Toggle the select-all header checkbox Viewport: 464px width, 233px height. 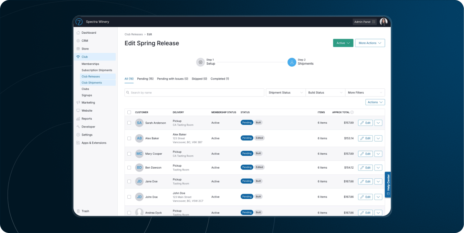129,112
